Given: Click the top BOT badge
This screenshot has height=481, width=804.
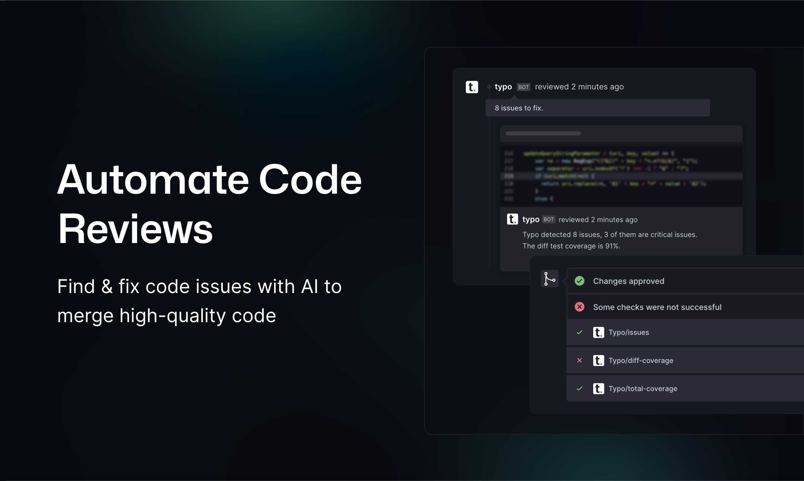Looking at the screenshot, I should (523, 87).
